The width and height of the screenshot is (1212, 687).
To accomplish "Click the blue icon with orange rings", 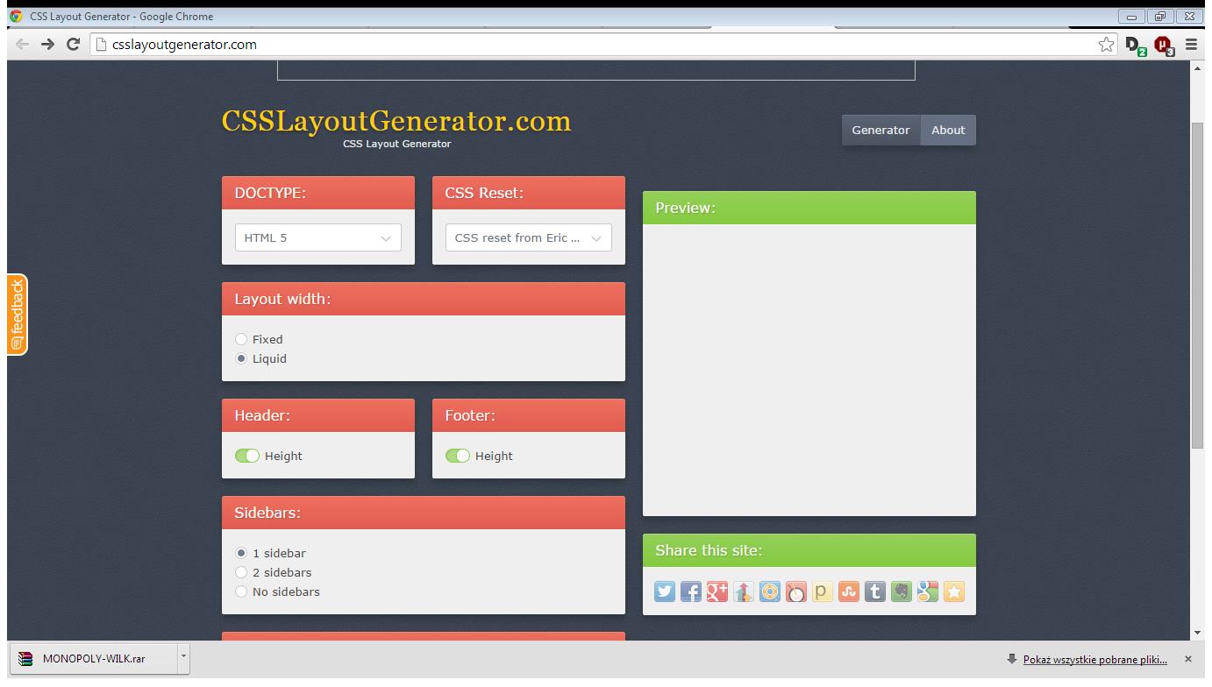I will (770, 591).
